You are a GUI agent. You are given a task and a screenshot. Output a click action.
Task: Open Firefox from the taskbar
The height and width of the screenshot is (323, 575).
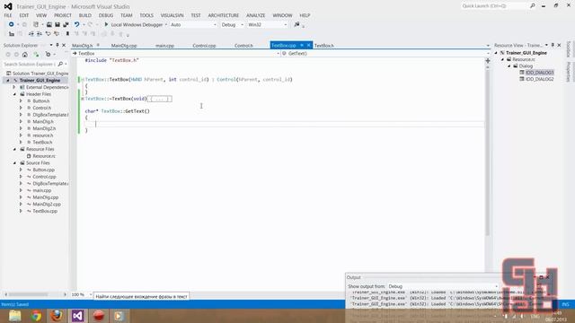coord(57,316)
